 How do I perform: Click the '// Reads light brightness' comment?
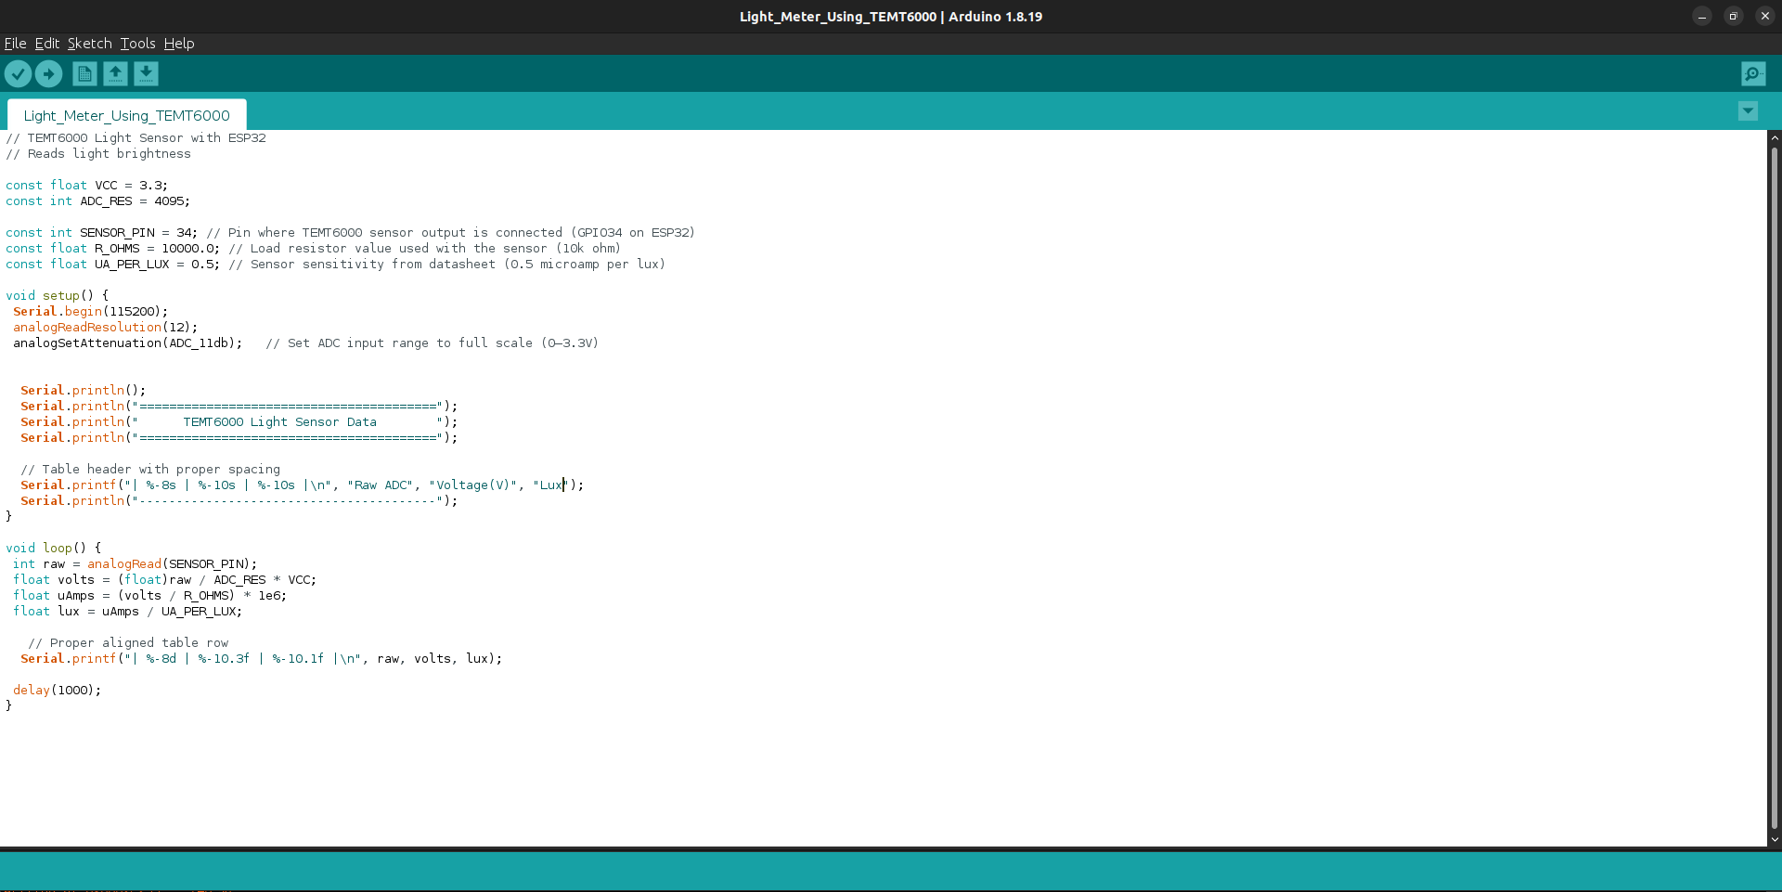coord(98,154)
